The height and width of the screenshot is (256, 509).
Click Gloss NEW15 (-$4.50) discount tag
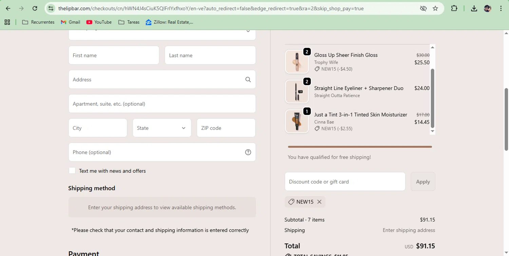click(x=333, y=69)
